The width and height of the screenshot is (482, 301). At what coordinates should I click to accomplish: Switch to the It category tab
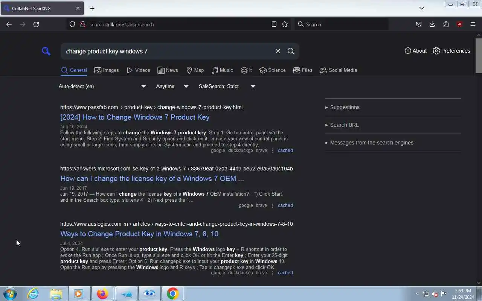[x=246, y=70]
